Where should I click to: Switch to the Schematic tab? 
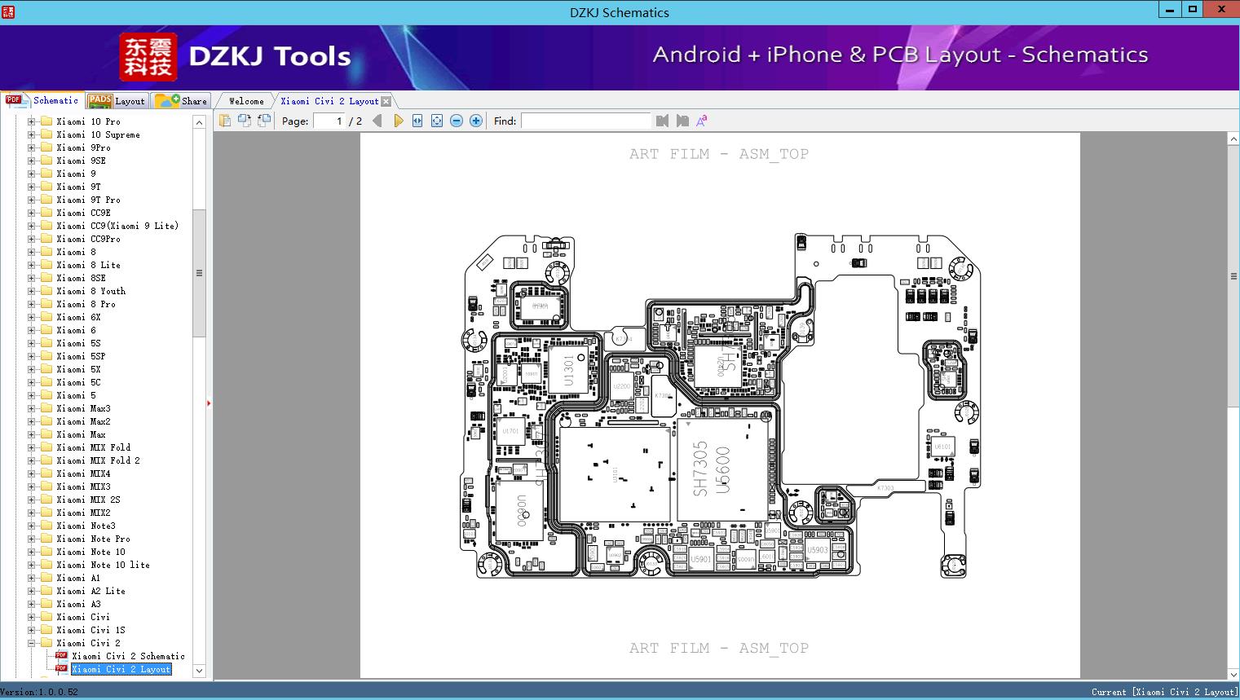(x=42, y=100)
